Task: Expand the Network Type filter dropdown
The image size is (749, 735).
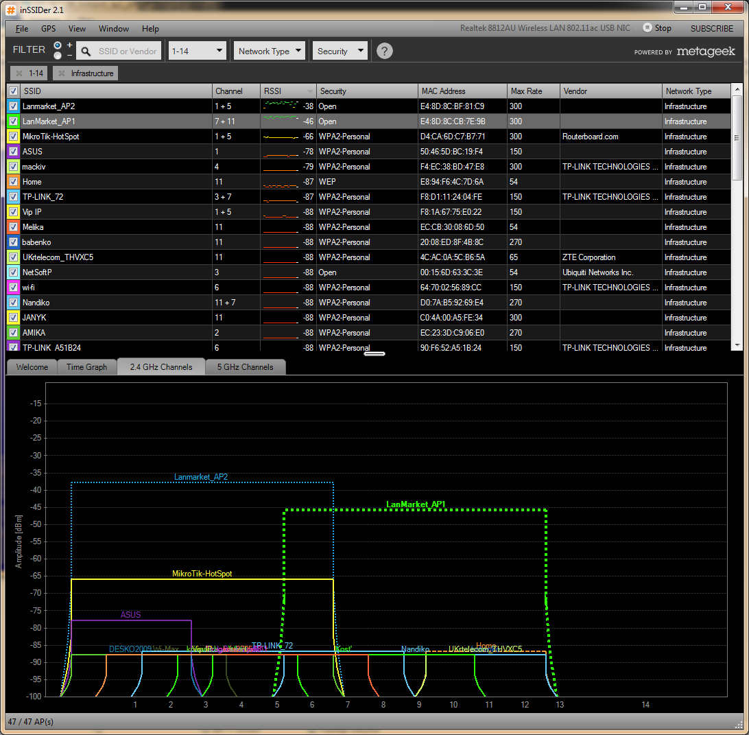Action: 270,51
